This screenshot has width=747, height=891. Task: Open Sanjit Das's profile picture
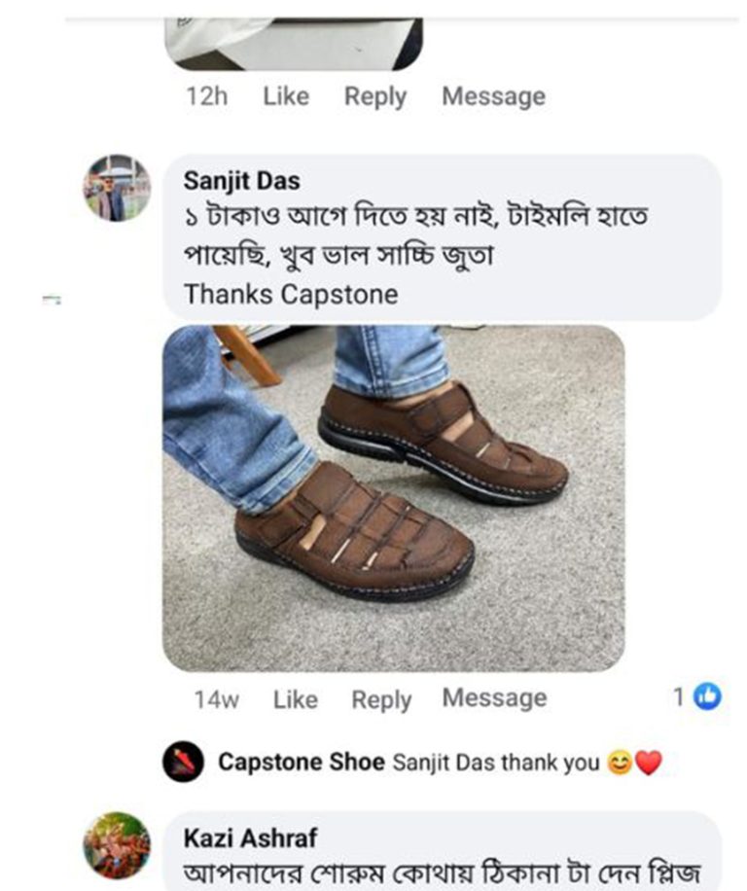(117, 188)
